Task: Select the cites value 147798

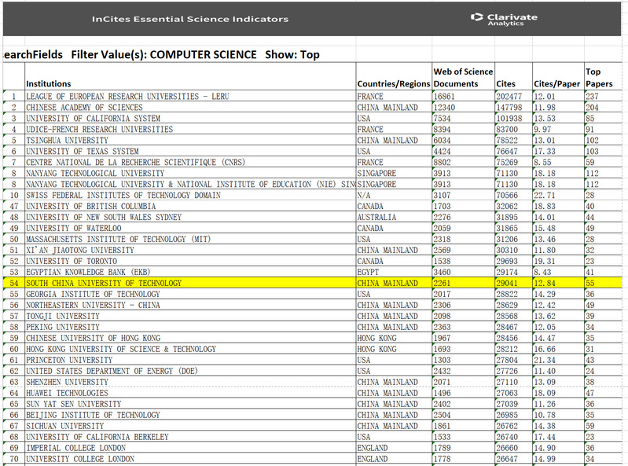Action: pos(513,108)
